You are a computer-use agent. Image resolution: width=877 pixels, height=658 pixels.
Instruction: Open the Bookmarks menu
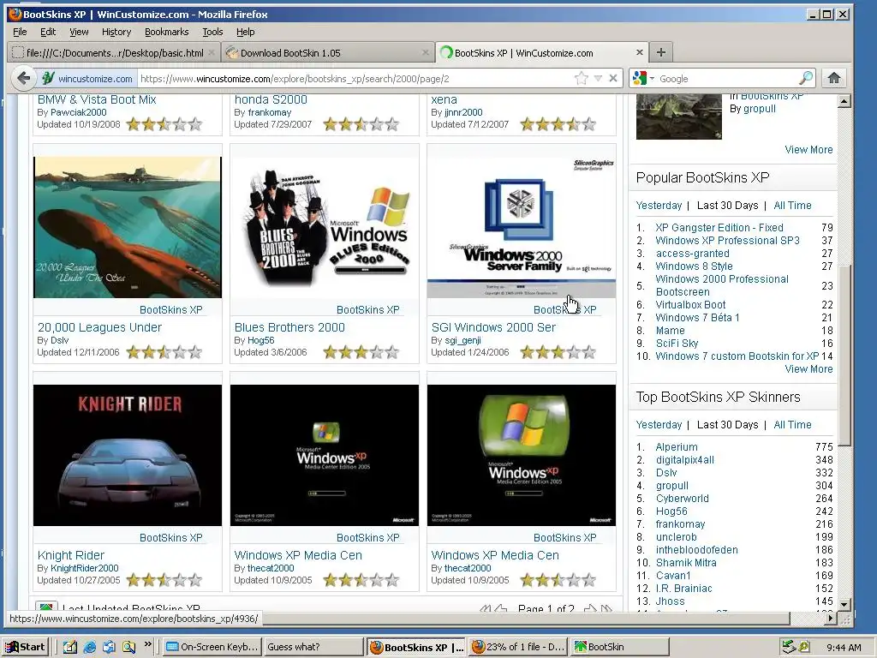[x=167, y=32]
